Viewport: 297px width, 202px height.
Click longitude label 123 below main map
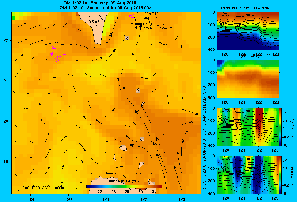[182, 199]
